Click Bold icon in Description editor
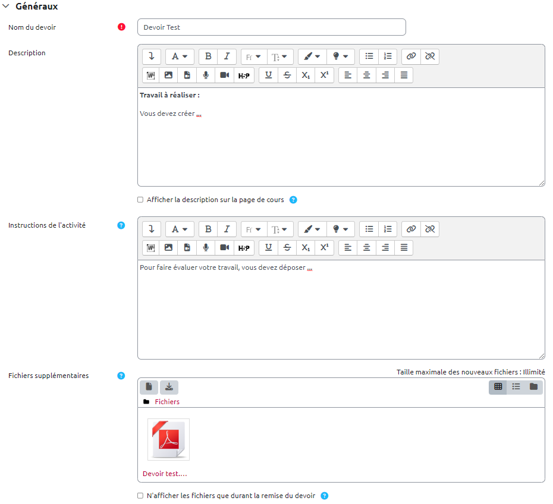This screenshot has height=504, width=553. (208, 56)
